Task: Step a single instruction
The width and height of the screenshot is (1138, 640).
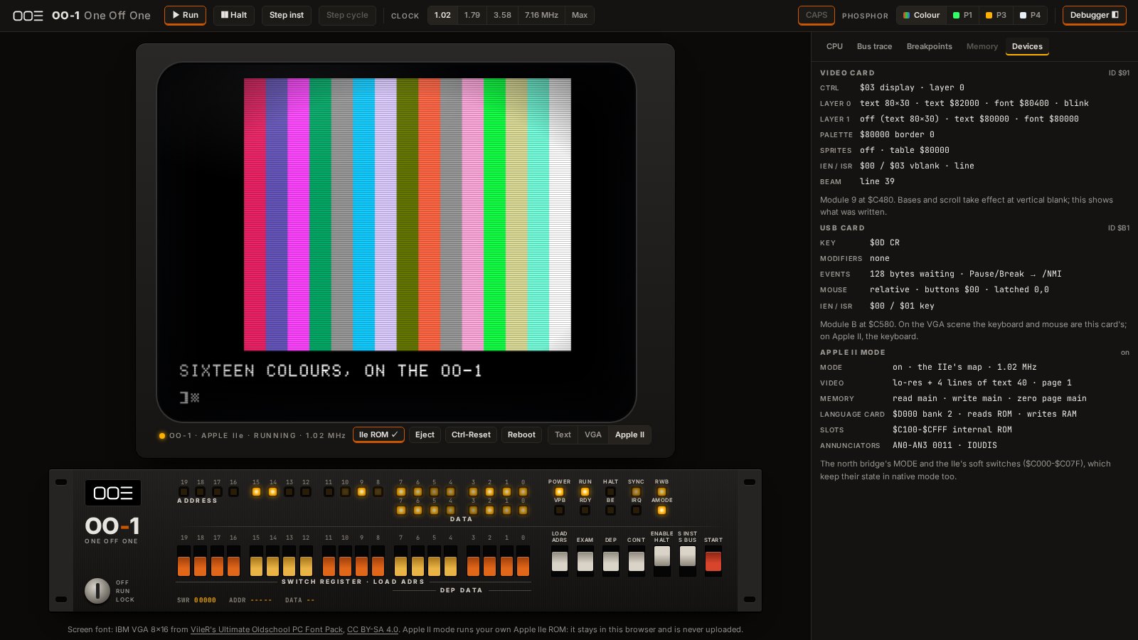Action: 287,15
